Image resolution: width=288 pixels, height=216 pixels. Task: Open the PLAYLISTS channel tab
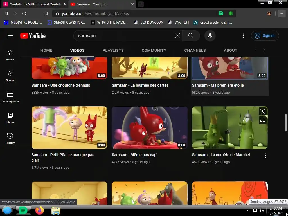pyautogui.click(x=113, y=50)
